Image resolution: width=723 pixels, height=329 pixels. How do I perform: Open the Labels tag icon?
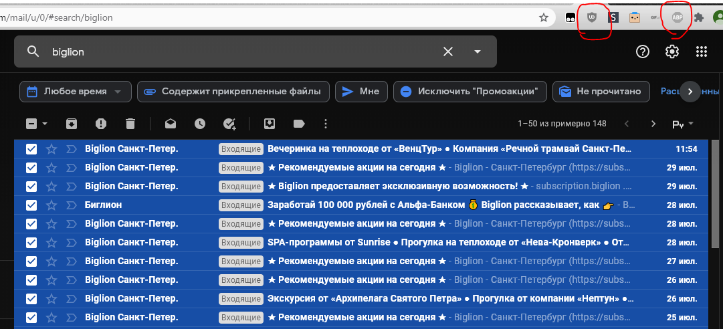pos(299,124)
